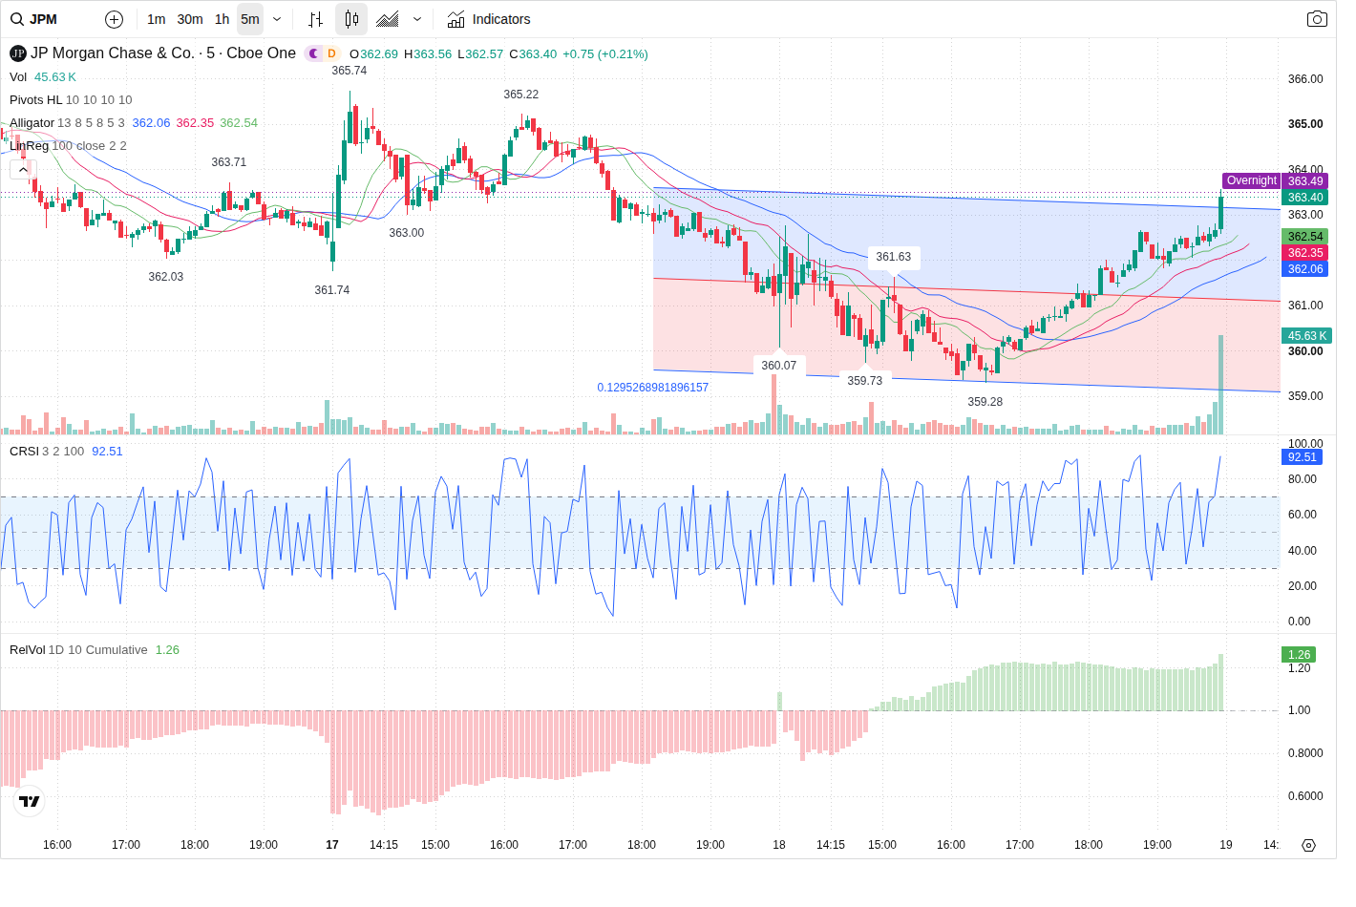Click the 365.74 pivot high label

349,71
